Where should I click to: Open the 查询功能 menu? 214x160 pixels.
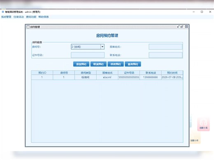coord(31,17)
